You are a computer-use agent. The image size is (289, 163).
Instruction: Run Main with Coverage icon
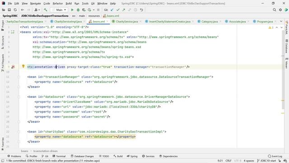click(84, 10)
